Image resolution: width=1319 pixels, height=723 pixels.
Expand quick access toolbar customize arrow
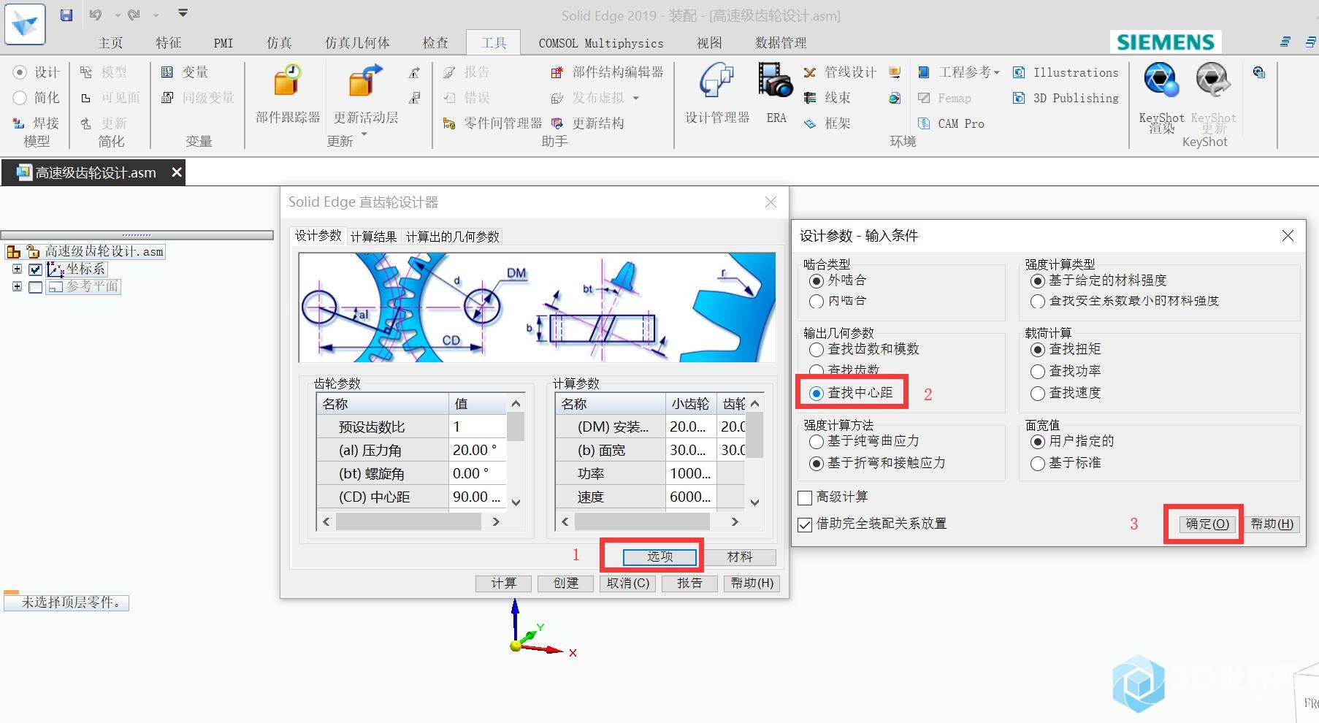click(x=183, y=13)
